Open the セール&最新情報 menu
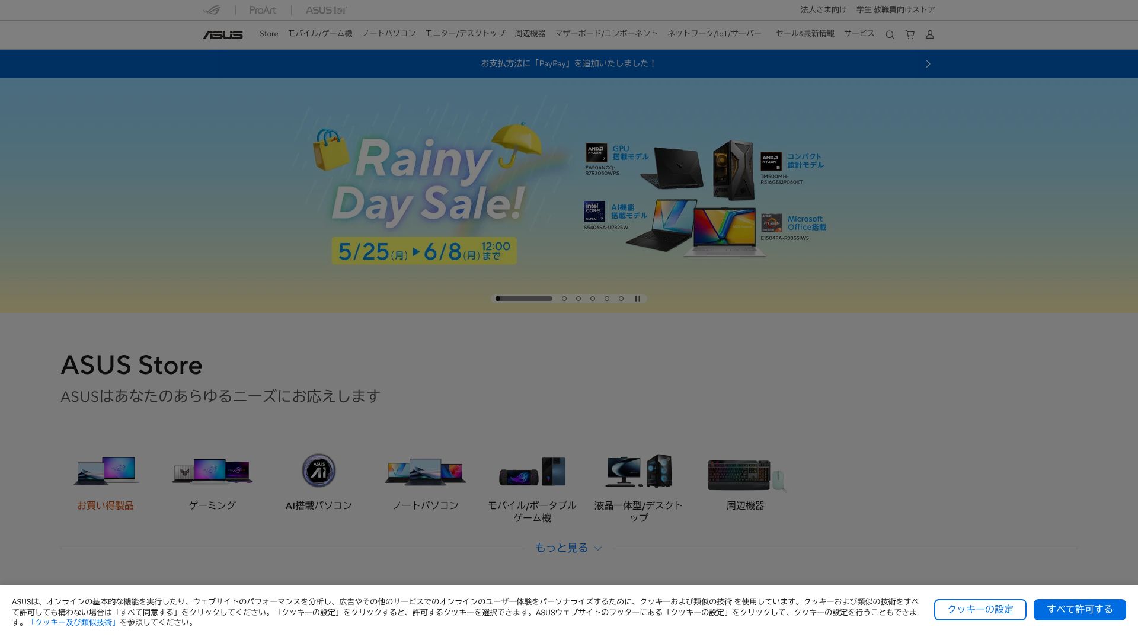The width and height of the screenshot is (1138, 640). (x=805, y=34)
